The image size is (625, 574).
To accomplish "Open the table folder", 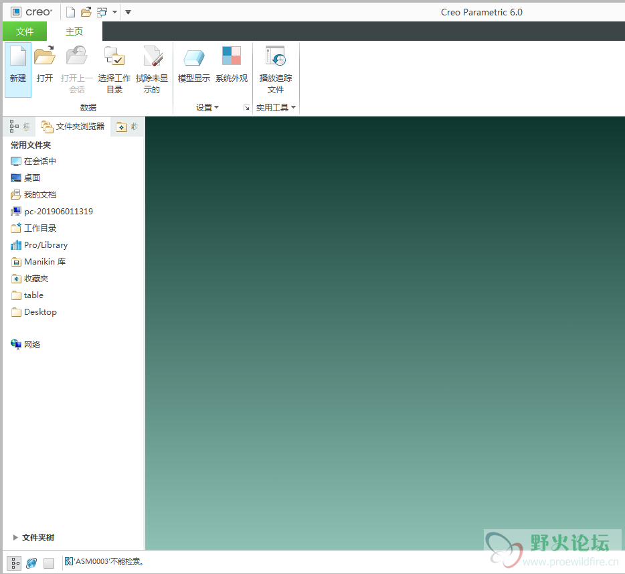I will 27,295.
